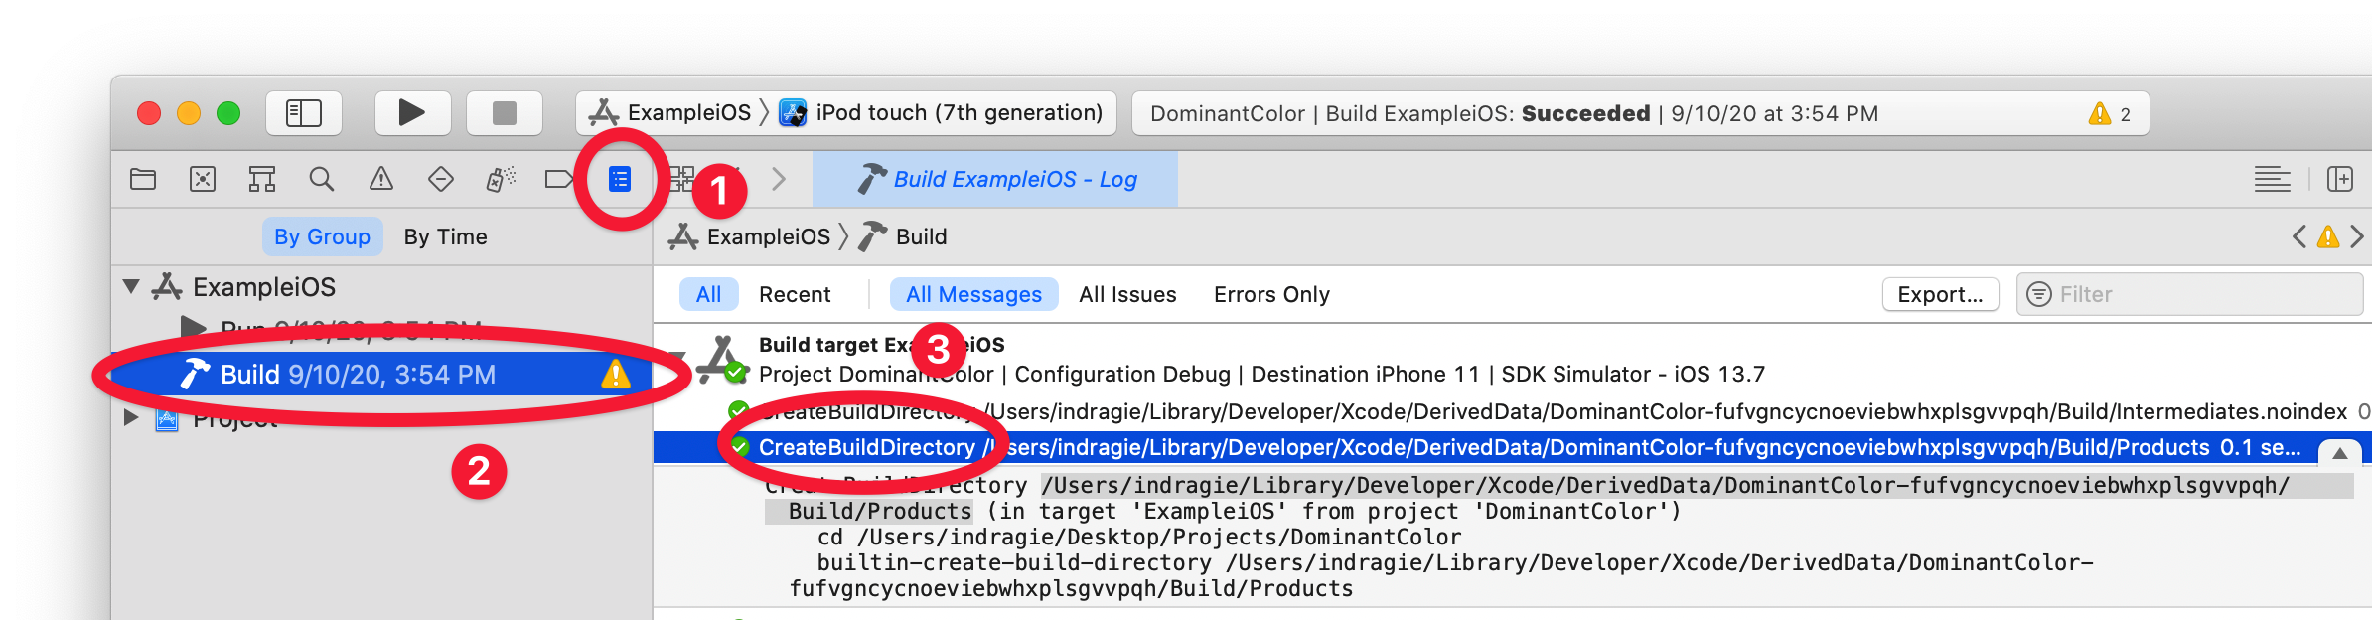The height and width of the screenshot is (620, 2372).
Task: Select the Recent scope filter
Action: click(x=795, y=294)
